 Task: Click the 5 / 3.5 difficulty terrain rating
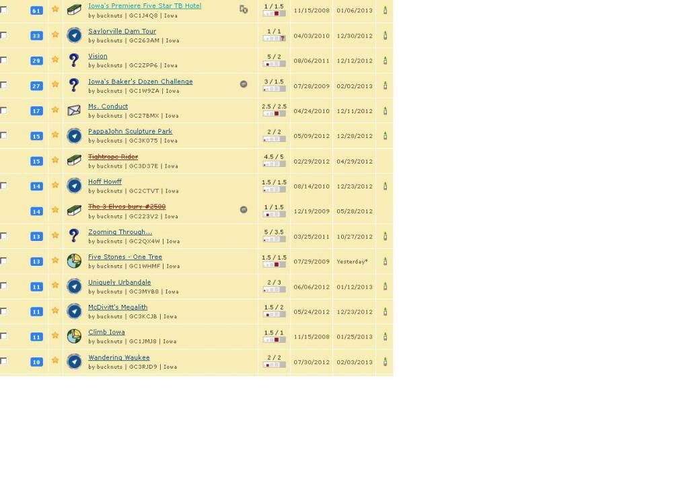click(274, 232)
